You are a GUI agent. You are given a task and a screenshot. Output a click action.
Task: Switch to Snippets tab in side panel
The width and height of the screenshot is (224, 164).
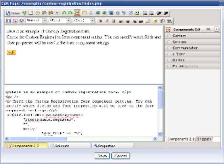click(x=204, y=139)
